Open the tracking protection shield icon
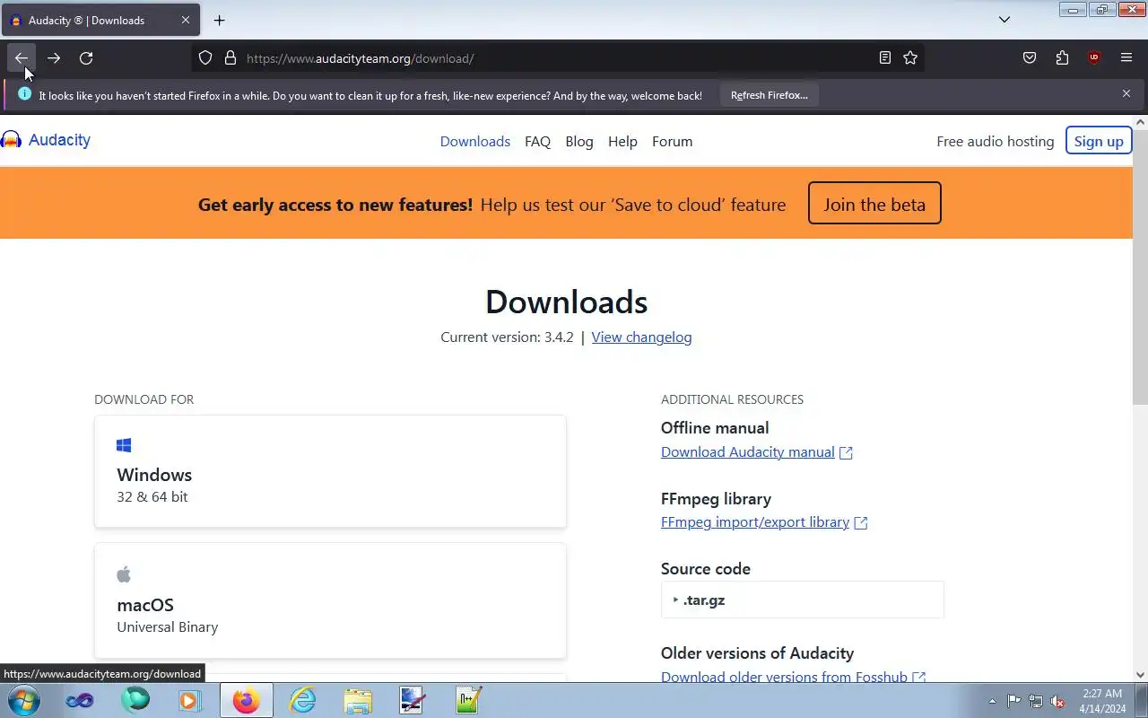Screen dimensions: 1148x718 pyautogui.click(x=205, y=58)
